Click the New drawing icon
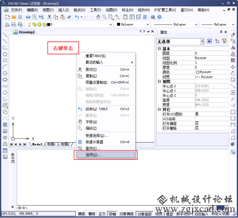 tap(7, 17)
